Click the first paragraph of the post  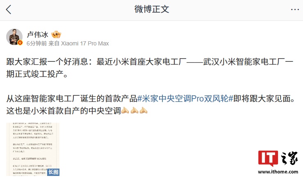[150, 68]
